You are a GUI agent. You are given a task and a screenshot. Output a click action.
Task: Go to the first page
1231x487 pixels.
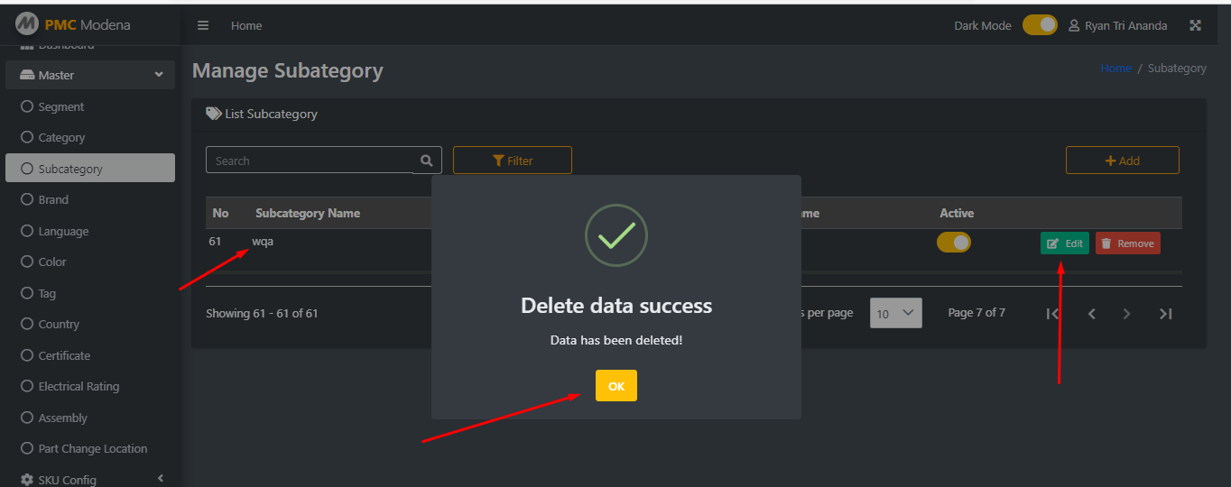tap(1052, 314)
